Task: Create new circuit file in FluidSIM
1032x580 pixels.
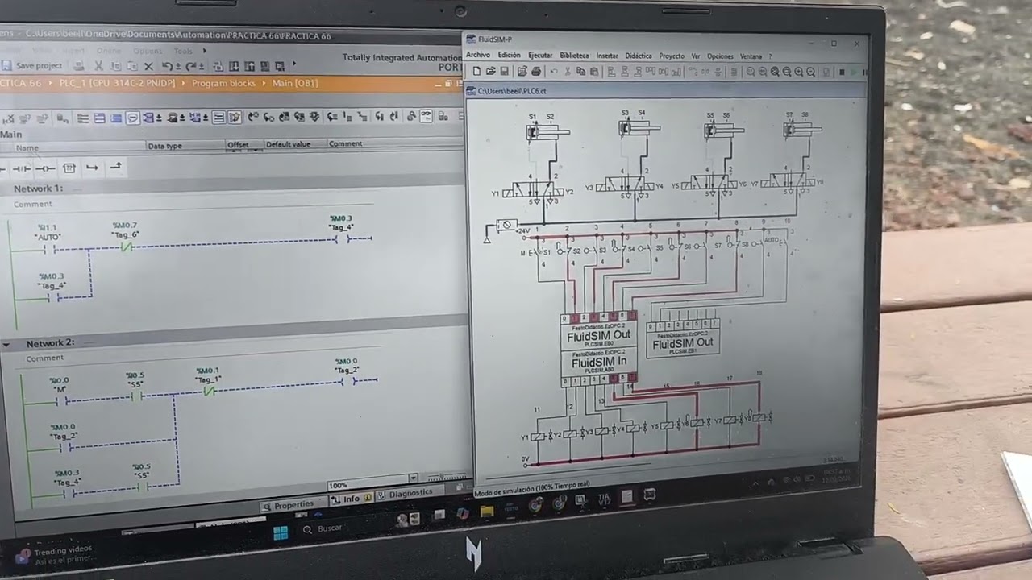Action: 476,72
